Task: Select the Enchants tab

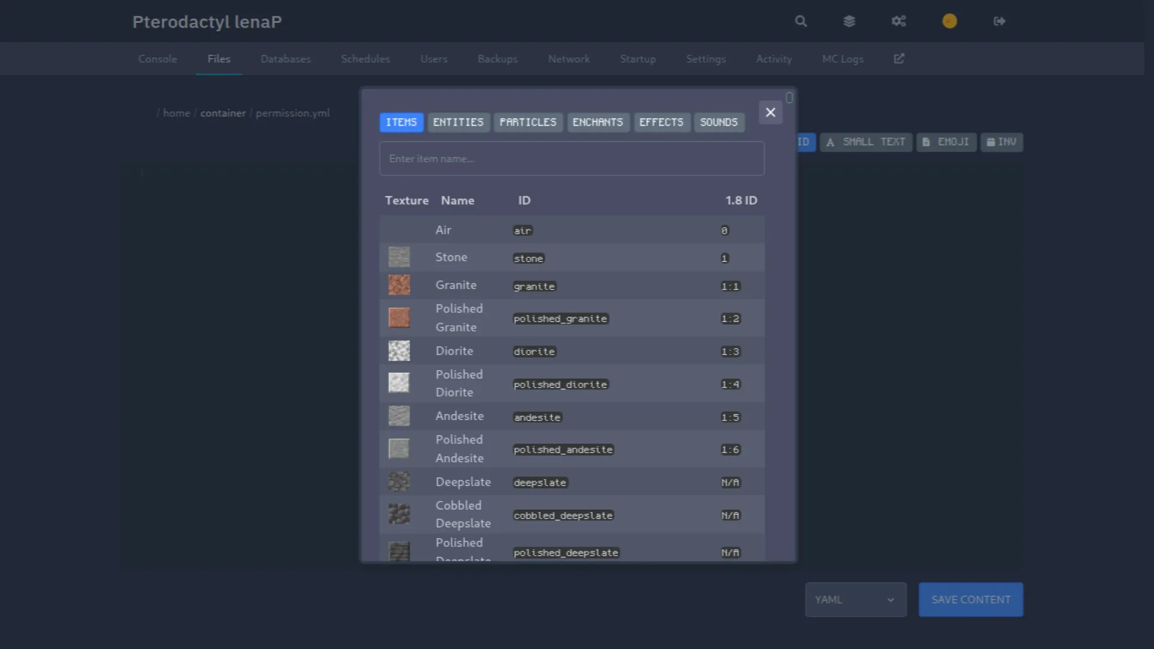Action: click(597, 123)
